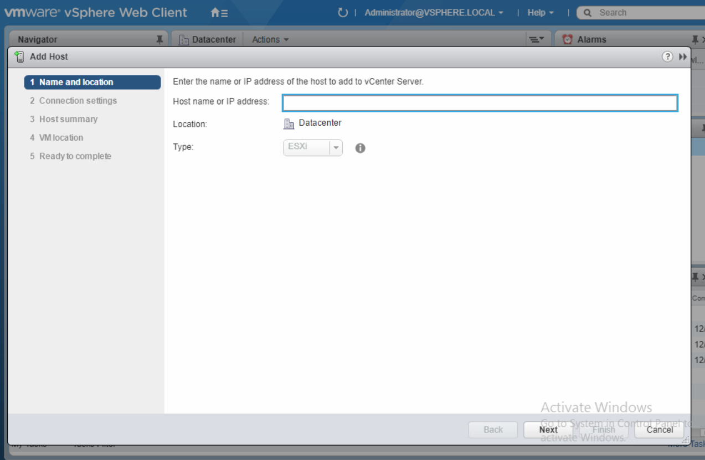Open the Actions dropdown menu

270,40
